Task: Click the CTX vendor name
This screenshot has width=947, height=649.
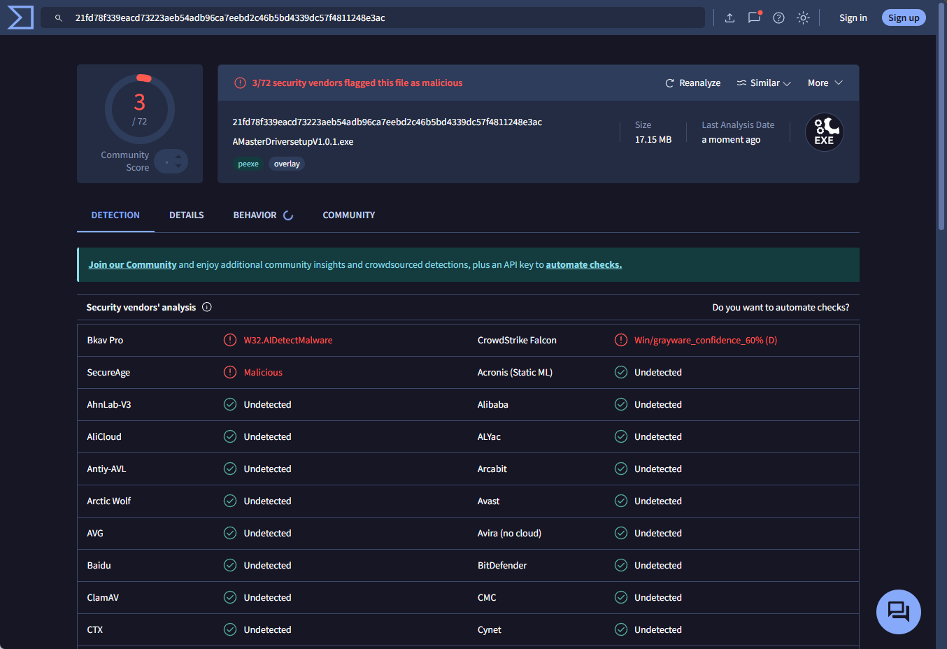Action: click(x=95, y=630)
